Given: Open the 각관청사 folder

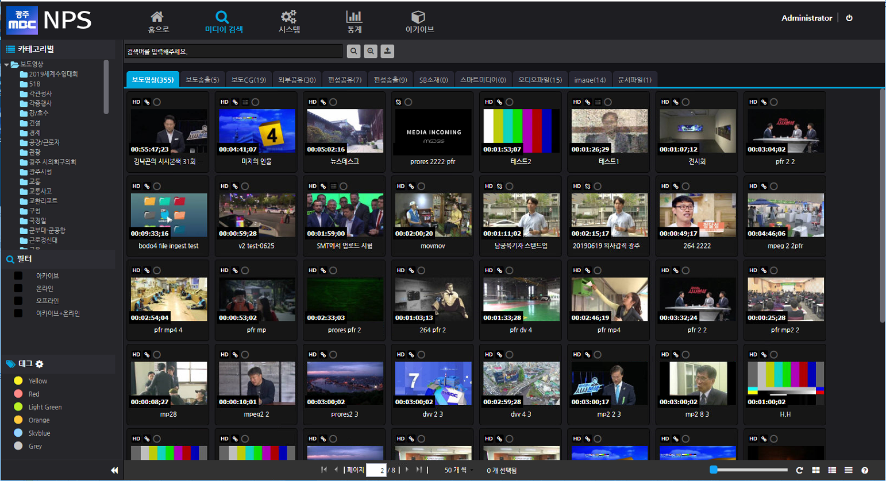Looking at the screenshot, I should click(36, 94).
